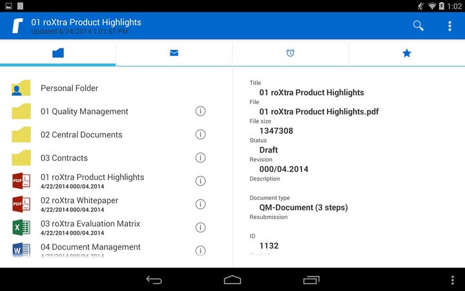Open the three-dot overflow menu
465x291 pixels.
449,26
